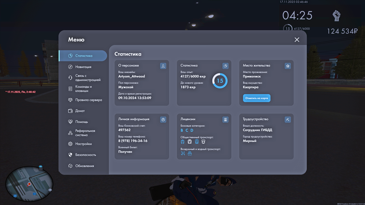
Task: Click the license category B
Action: tap(182, 130)
